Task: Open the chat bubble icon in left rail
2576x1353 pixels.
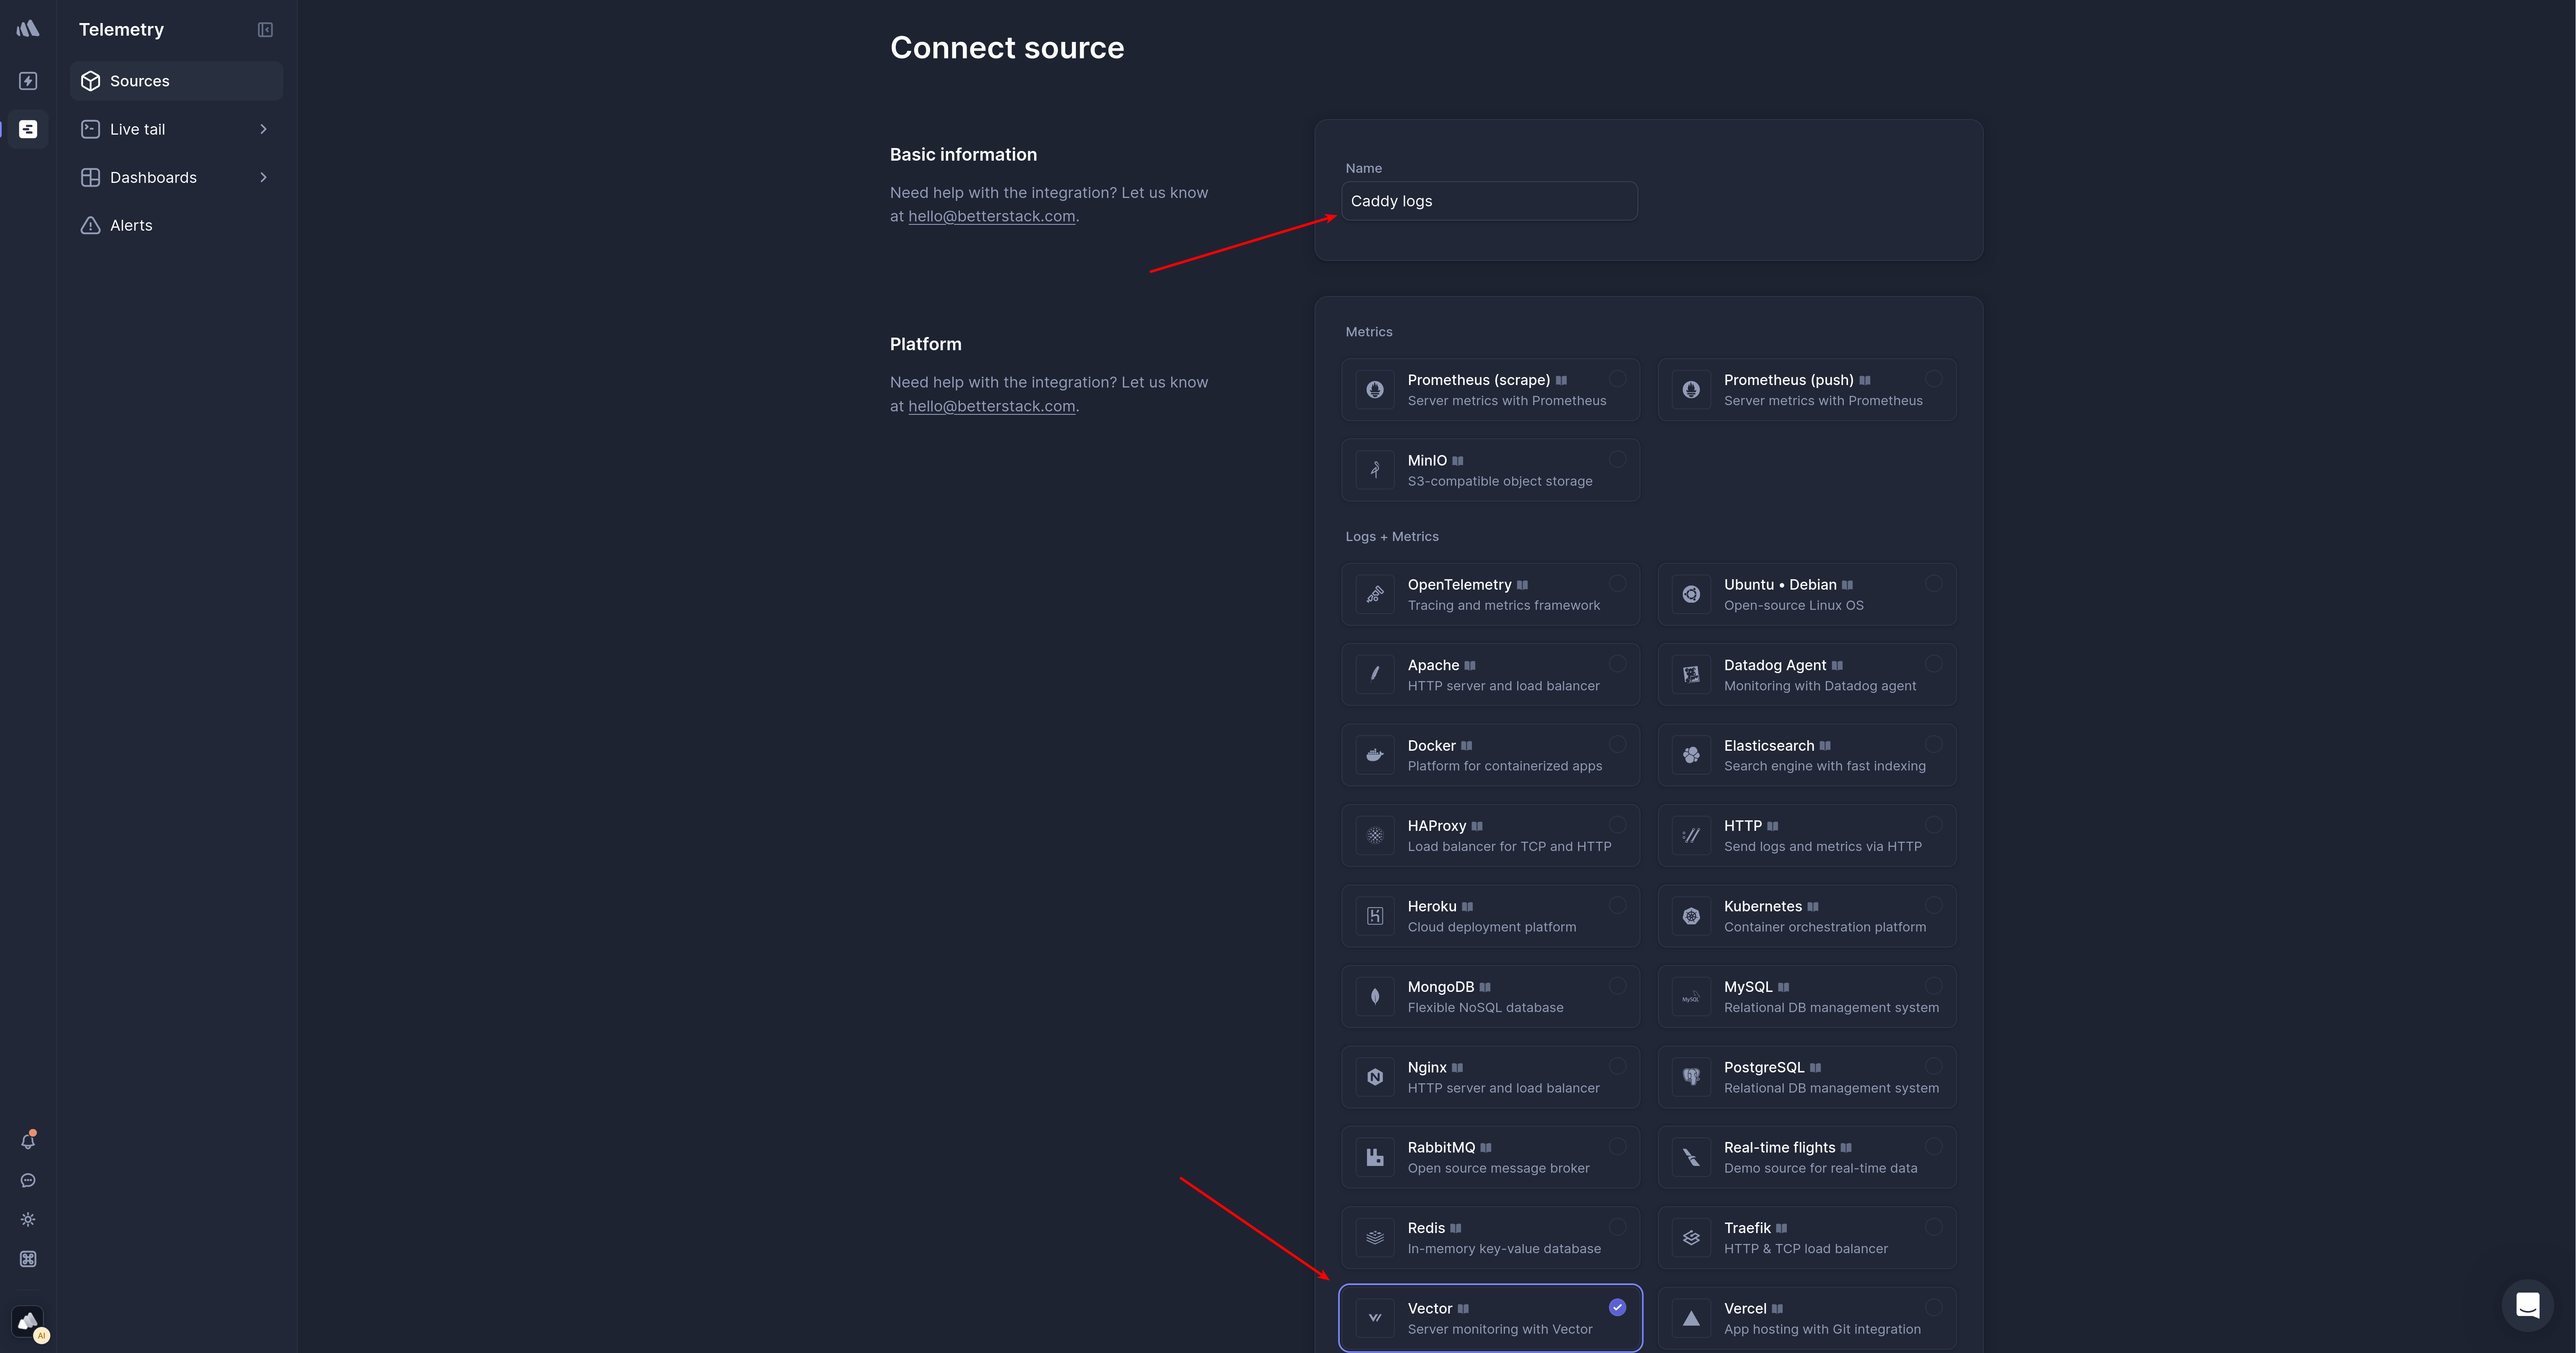Action: pos(28,1180)
